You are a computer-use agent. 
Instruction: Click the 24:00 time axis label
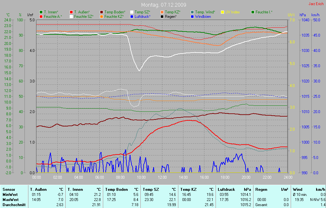click(288, 177)
